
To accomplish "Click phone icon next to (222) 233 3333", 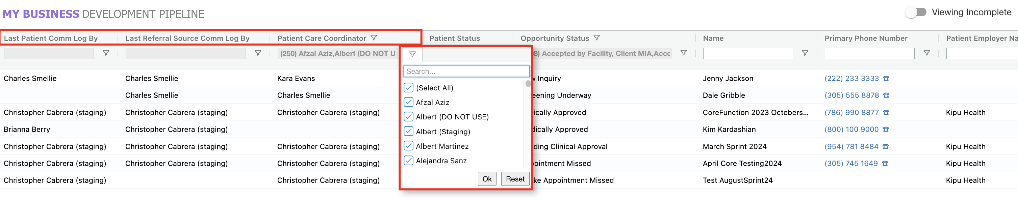I will pos(886,79).
